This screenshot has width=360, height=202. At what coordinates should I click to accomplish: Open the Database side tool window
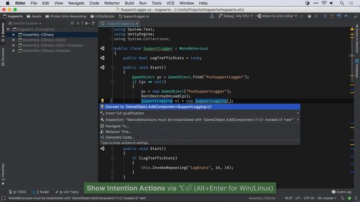click(357, 68)
